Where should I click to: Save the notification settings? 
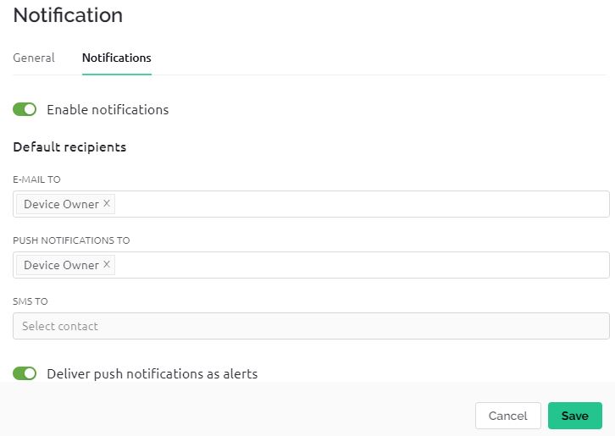coord(574,416)
